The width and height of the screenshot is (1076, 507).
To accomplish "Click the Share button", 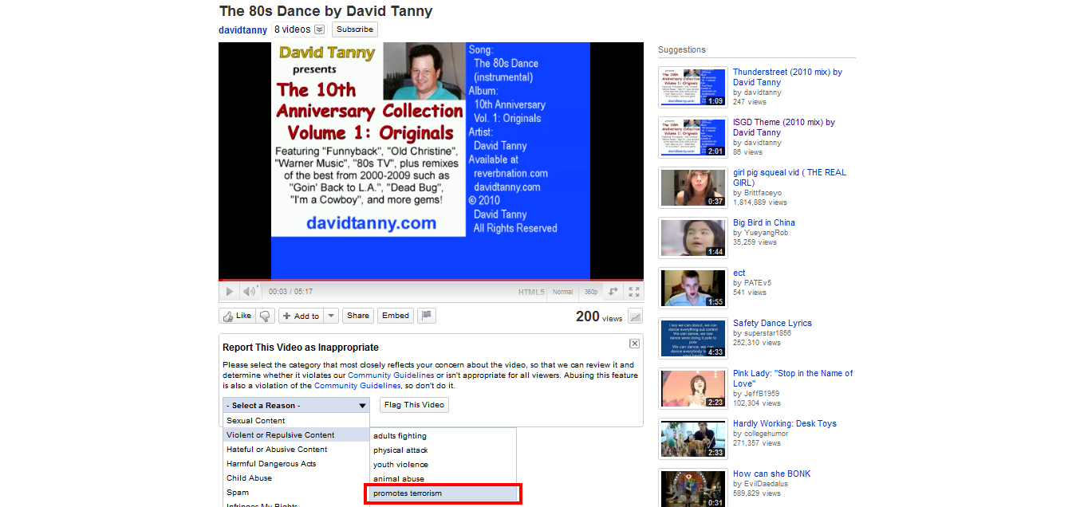I will [x=358, y=316].
